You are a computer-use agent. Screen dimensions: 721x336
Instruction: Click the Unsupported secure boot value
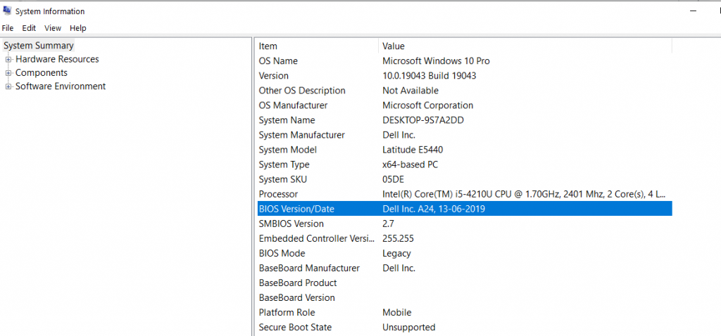[409, 328]
